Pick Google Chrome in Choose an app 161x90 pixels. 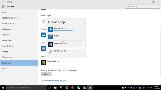tap(65, 44)
